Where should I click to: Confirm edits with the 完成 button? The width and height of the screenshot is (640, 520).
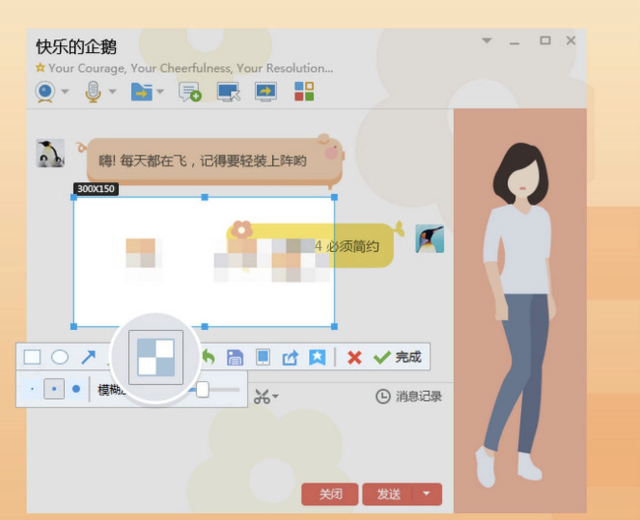400,357
